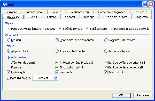Open the Culoare tab
The height and width of the screenshot is (101, 155).
coord(12,12)
